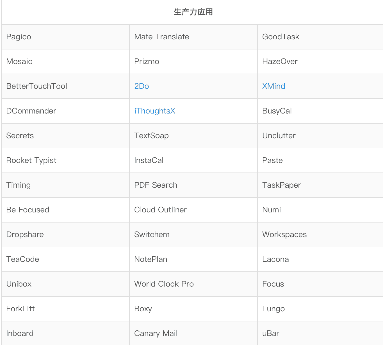The height and width of the screenshot is (345, 383).
Task: Click the ForkLift cell
Action: pyautogui.click(x=20, y=309)
